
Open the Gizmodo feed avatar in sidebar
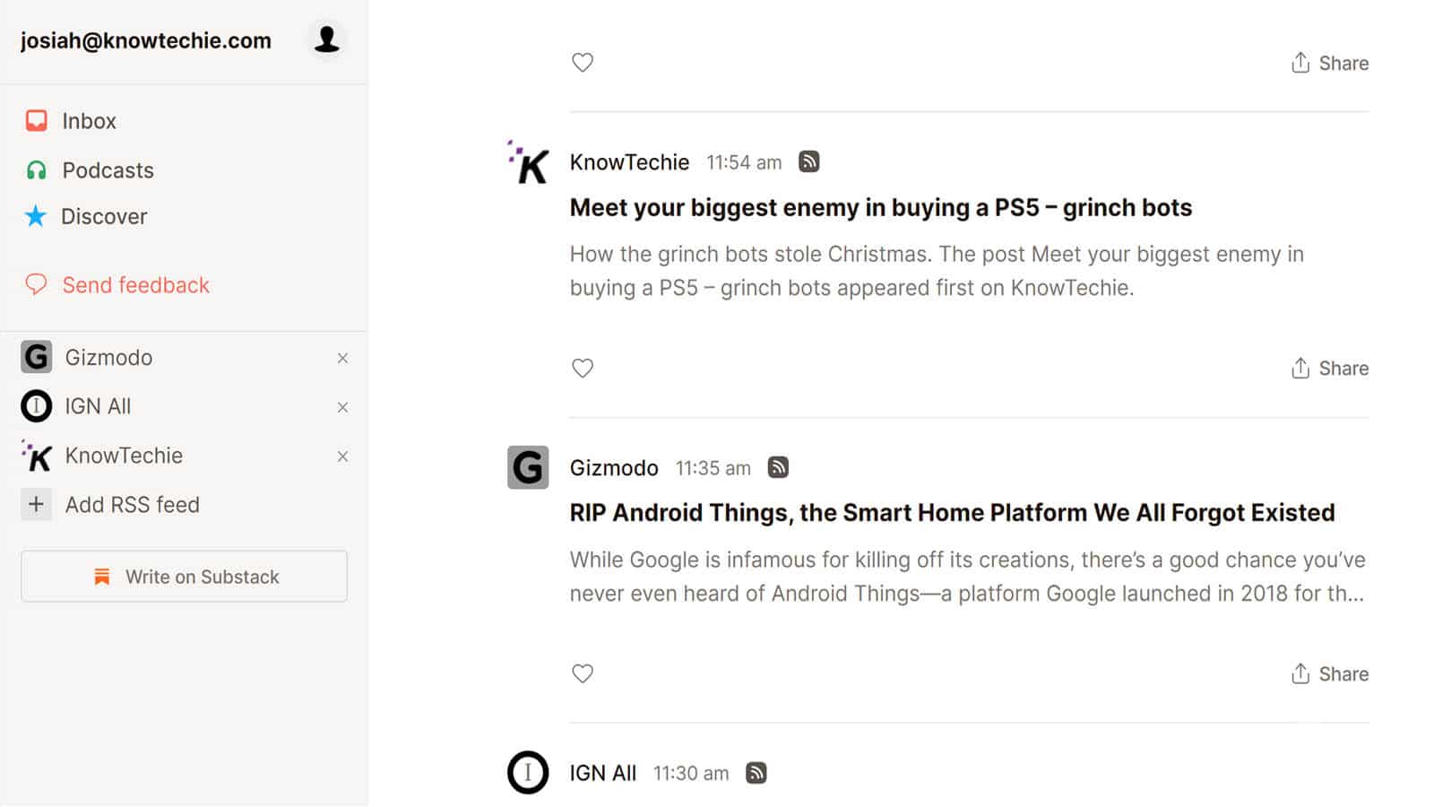click(36, 357)
